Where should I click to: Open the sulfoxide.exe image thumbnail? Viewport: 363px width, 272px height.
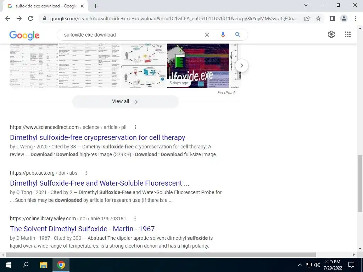[198, 66]
